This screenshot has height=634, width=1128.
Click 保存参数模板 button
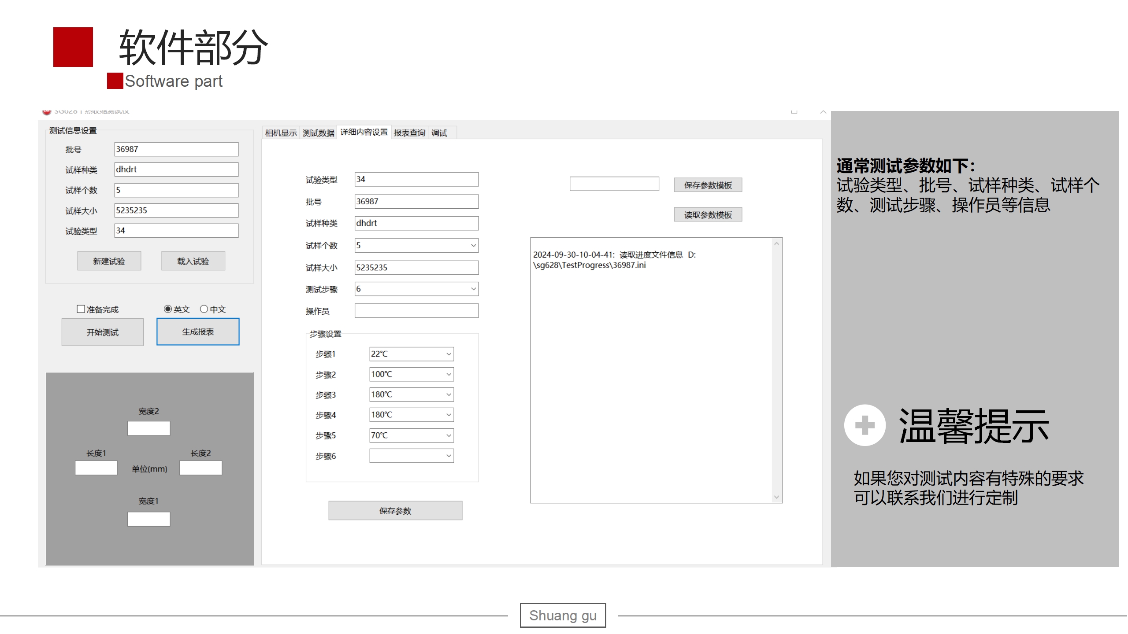[x=708, y=185]
